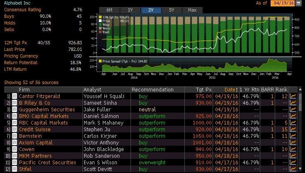Open the BMO Capital Markets report document icon

click(15, 116)
